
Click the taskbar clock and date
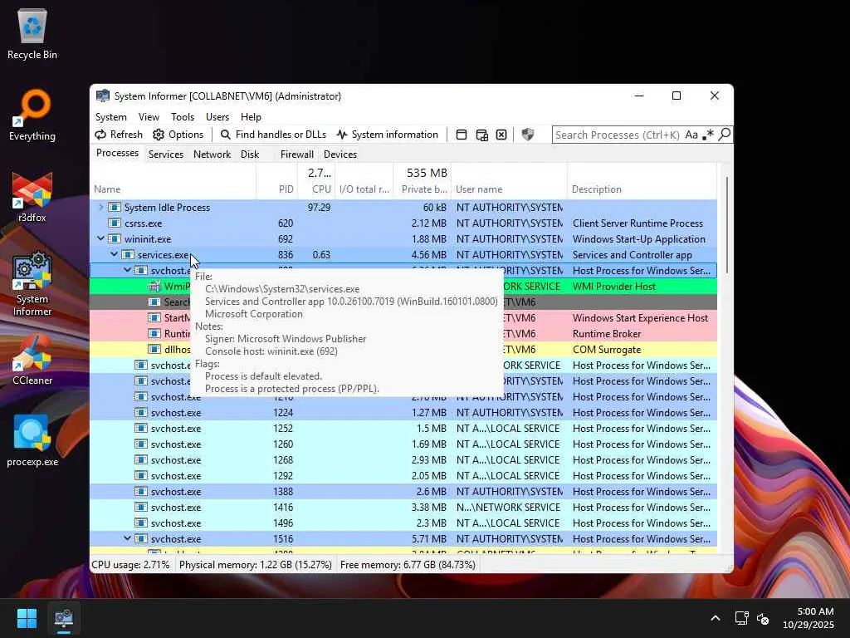808,618
